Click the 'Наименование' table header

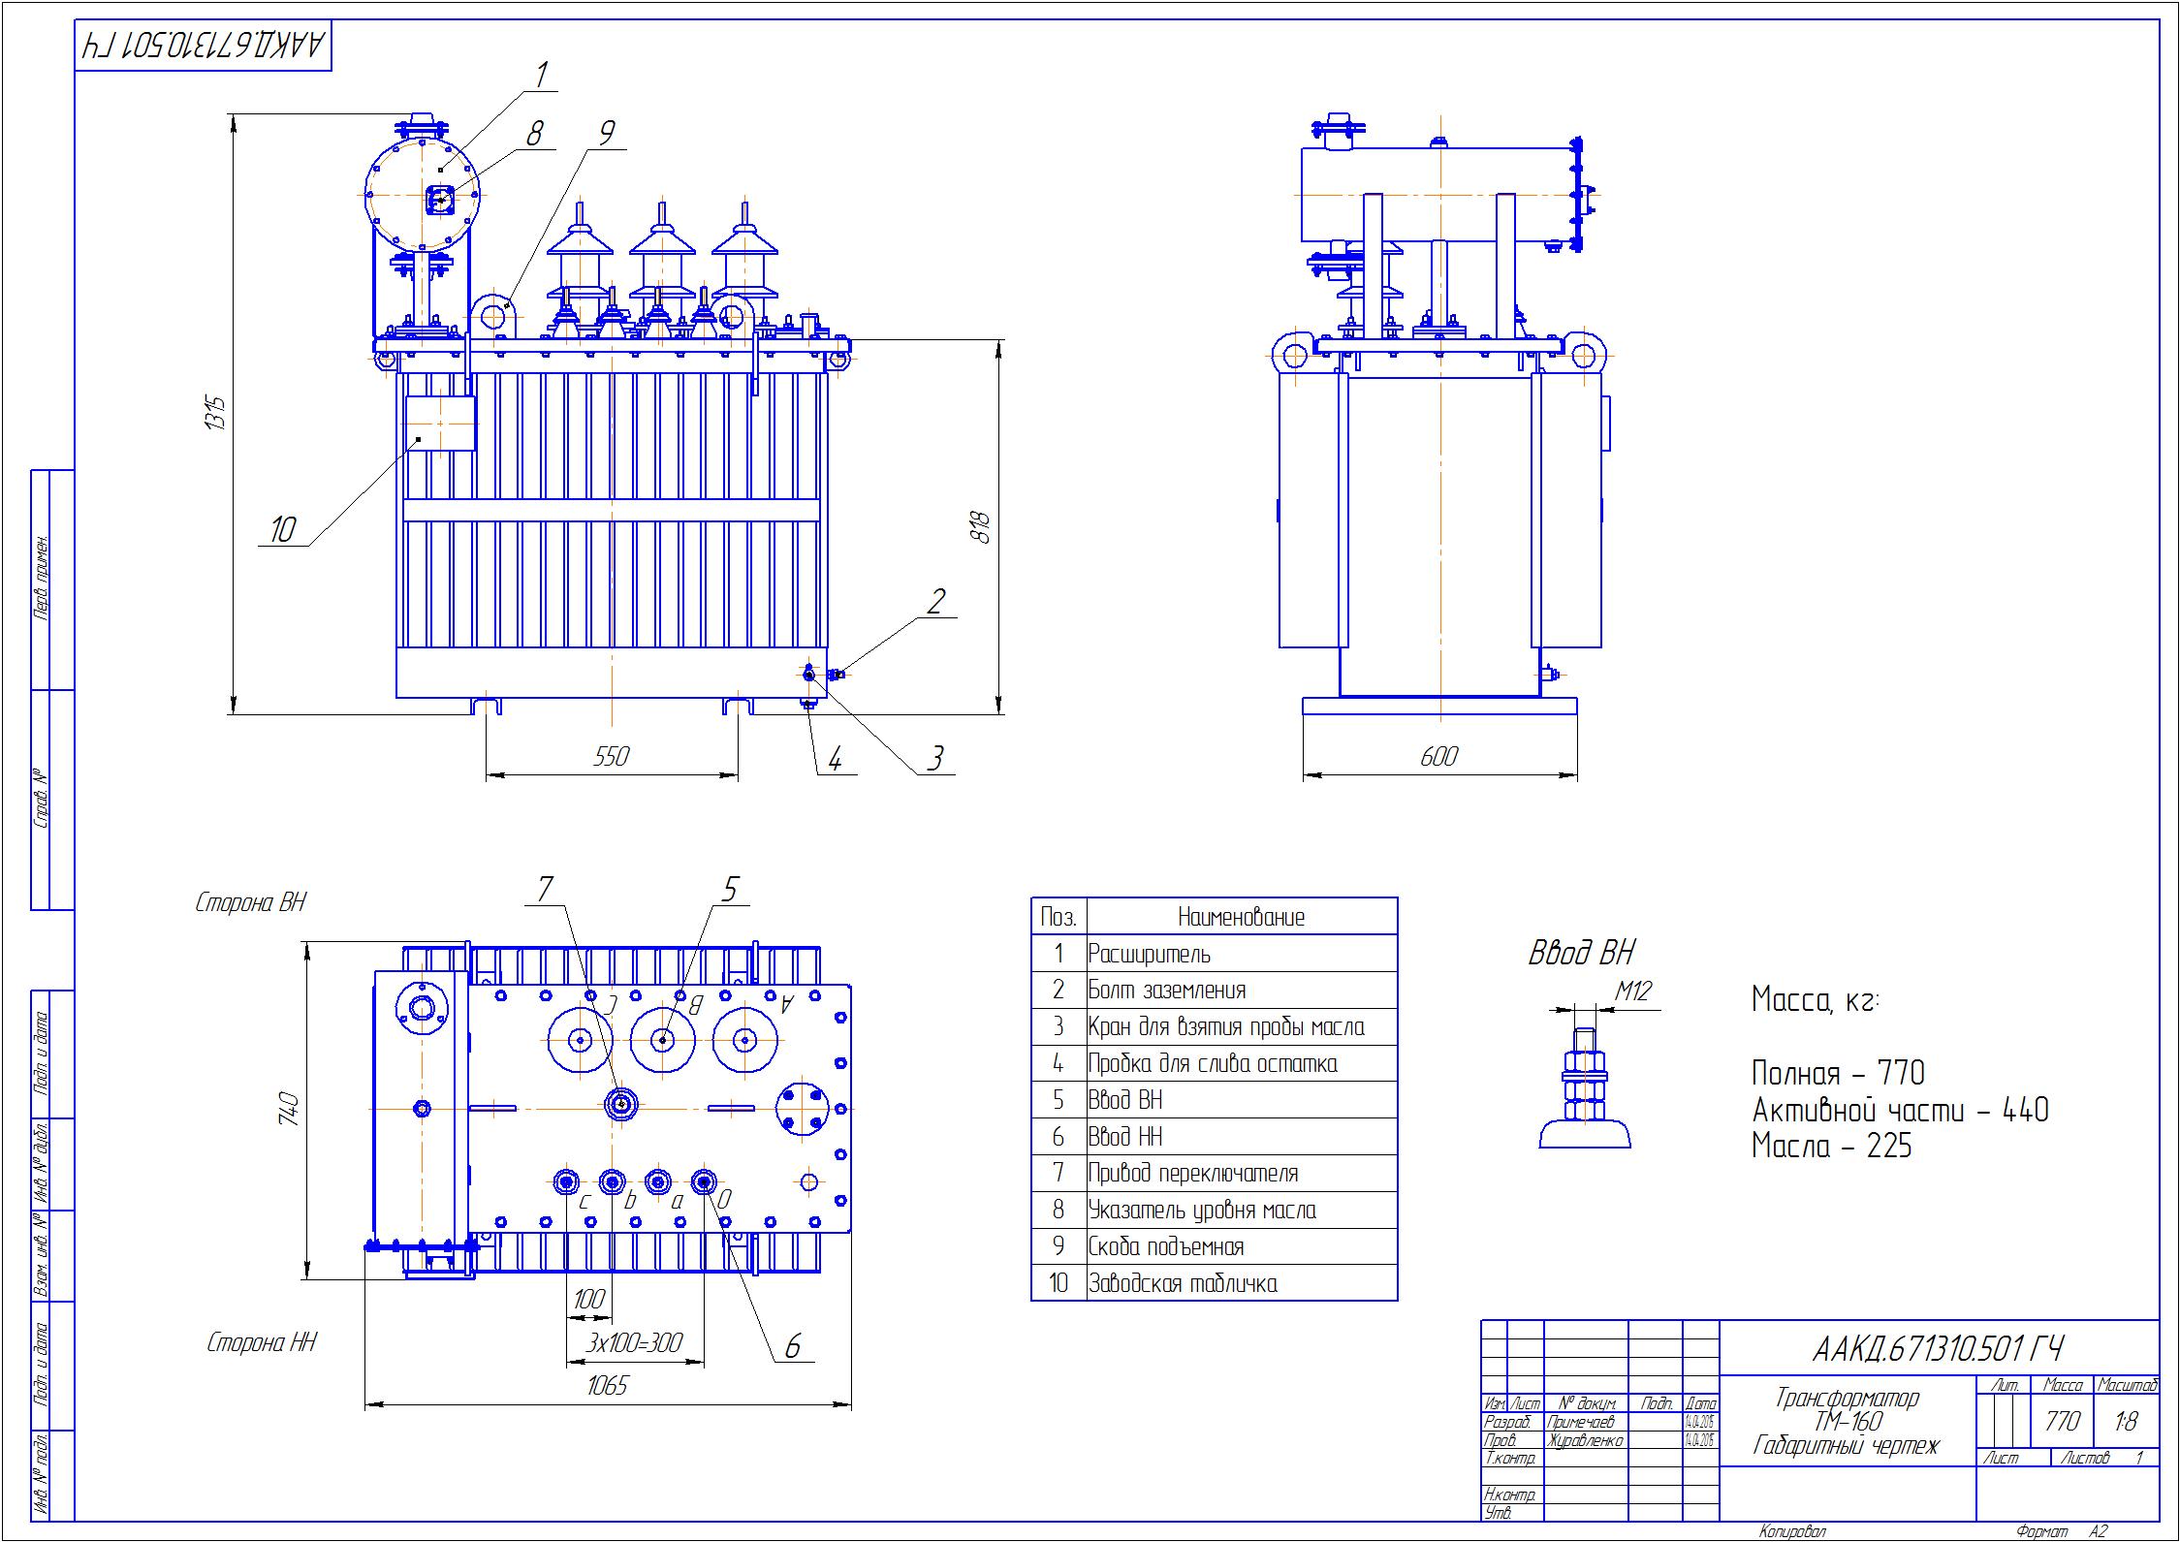(x=1242, y=917)
